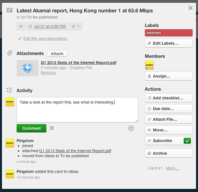
Task: Toggle the green Subscribe checkmark
Action: tap(187, 141)
